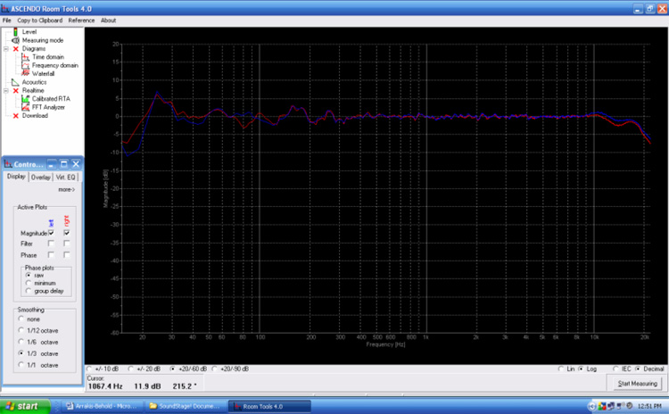Switch to the Overlay tab
This screenshot has width=669, height=414.
click(41, 178)
